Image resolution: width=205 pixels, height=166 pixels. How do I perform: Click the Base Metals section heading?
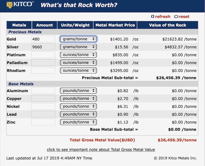point(21,84)
